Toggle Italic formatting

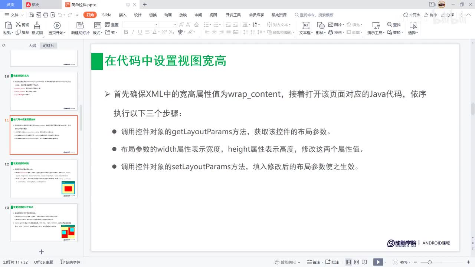pyautogui.click(x=133, y=32)
